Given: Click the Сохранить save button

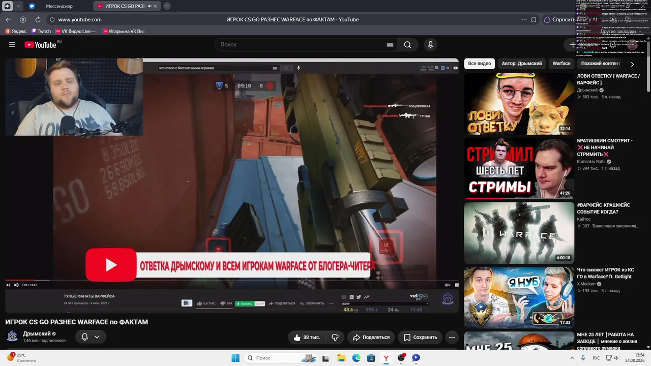Looking at the screenshot, I should 420,337.
